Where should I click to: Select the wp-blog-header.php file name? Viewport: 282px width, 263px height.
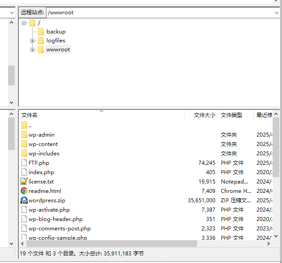coord(55,219)
